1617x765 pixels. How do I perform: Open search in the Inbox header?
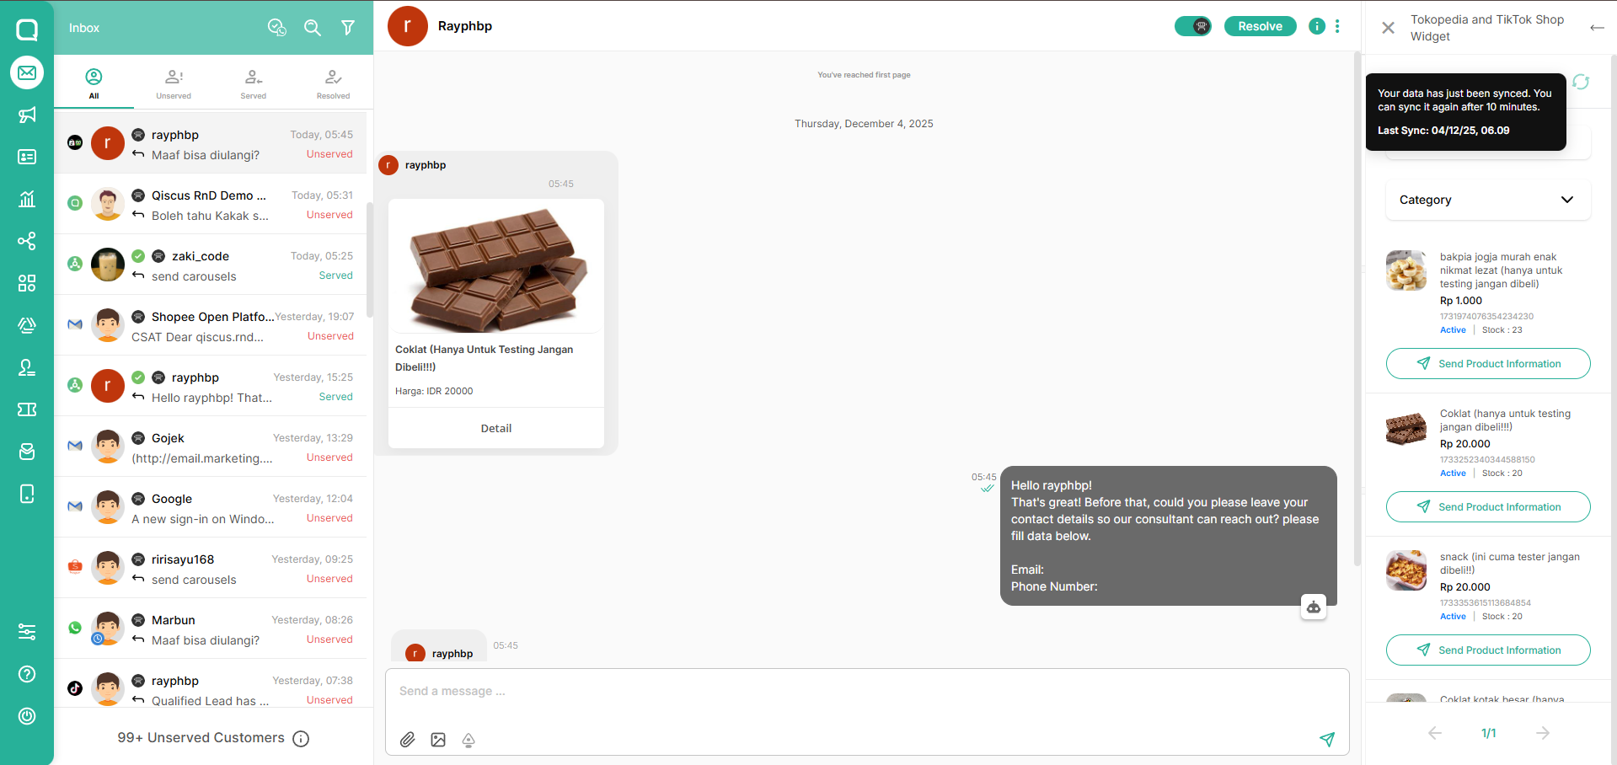(x=313, y=28)
